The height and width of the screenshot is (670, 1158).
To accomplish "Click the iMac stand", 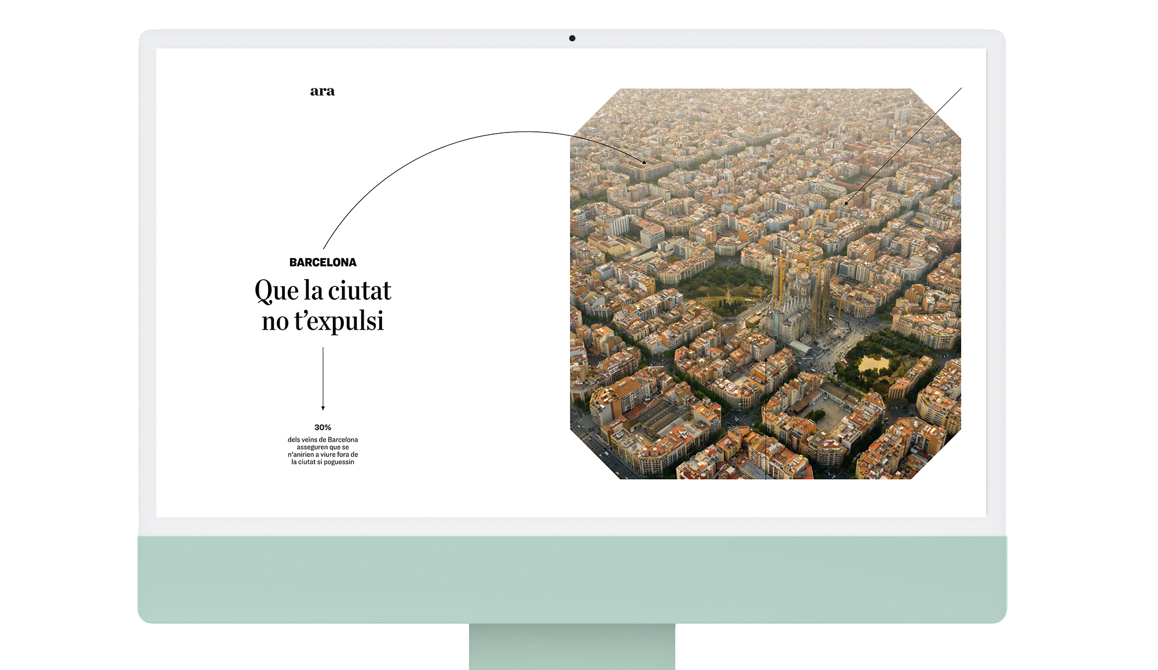I will tap(572, 647).
